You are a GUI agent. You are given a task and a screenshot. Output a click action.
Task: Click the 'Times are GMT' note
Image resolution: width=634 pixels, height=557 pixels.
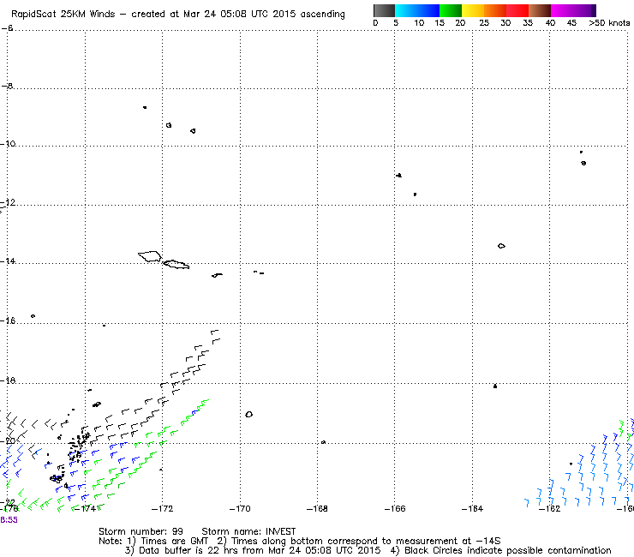pos(175,541)
